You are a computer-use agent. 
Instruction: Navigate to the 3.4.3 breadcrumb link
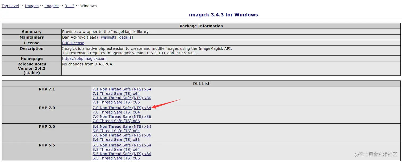(69, 6)
